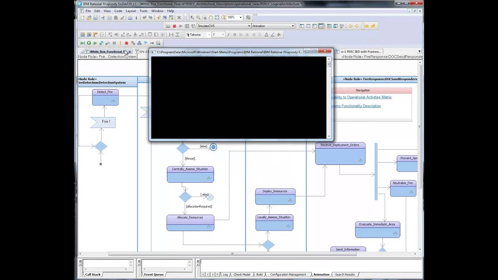Click the Zoom Out magnifier icon
The width and height of the screenshot is (498, 280).
[198, 17]
